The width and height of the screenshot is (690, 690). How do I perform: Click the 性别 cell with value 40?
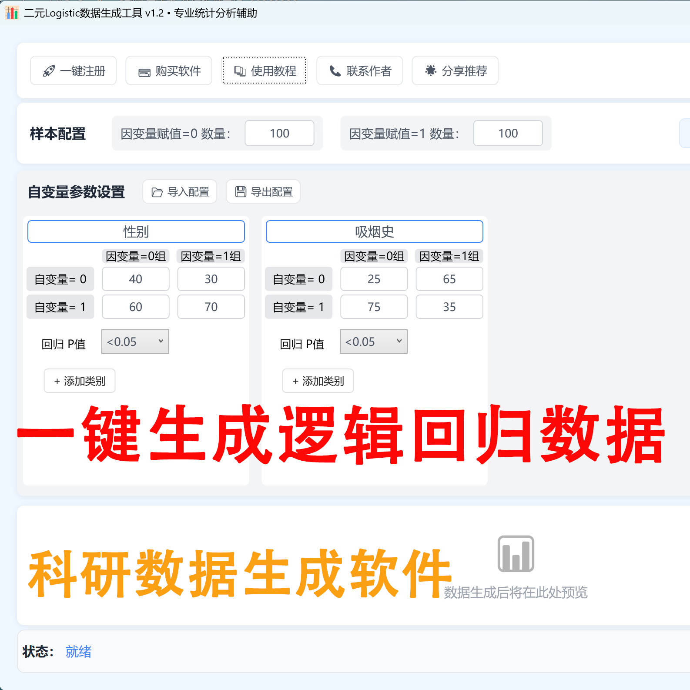tap(136, 279)
